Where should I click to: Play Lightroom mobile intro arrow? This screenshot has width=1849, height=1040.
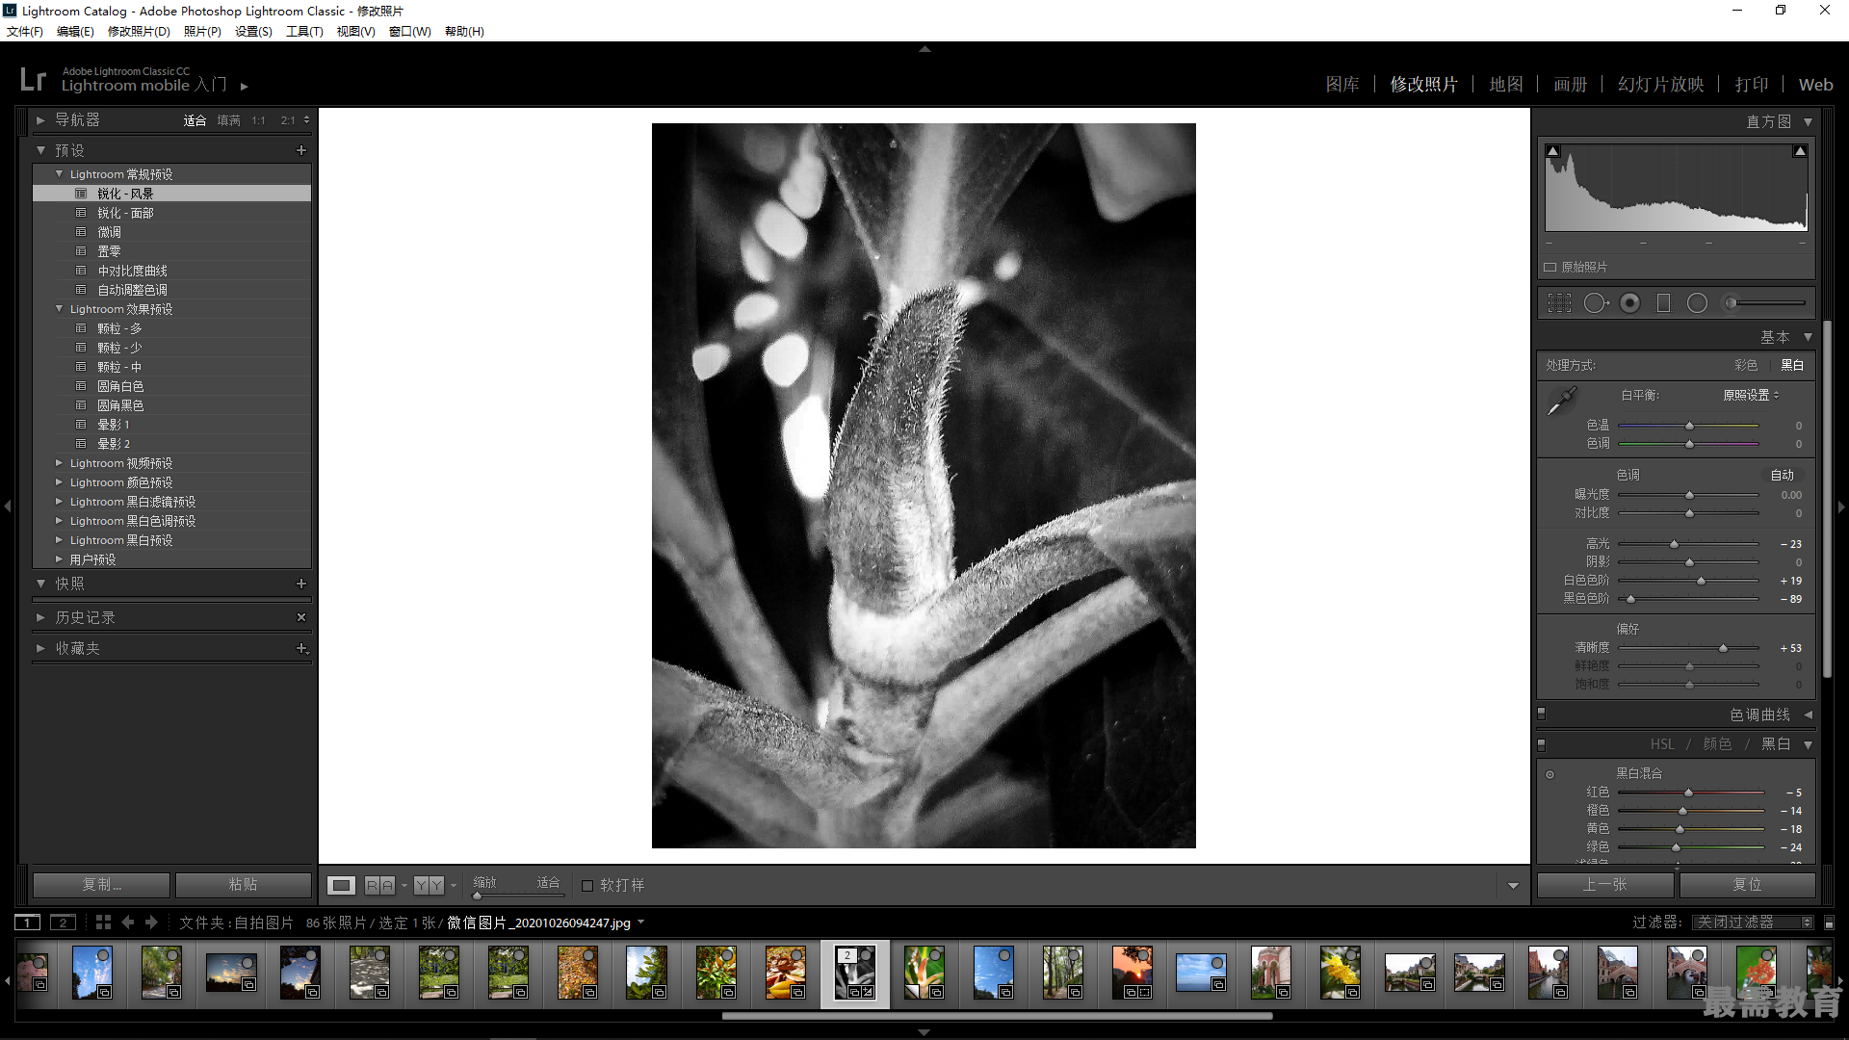click(245, 87)
